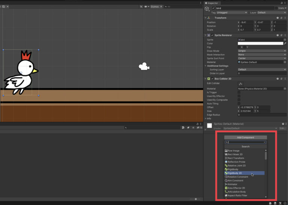Select Raw Image from component list

(x=244, y=151)
